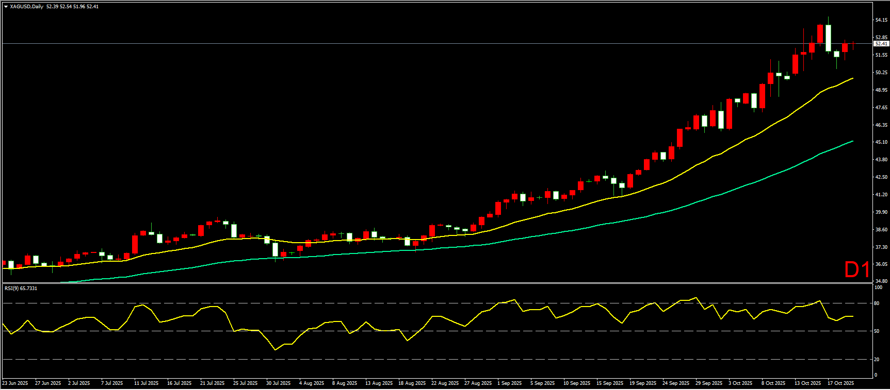Click the 23 Jun 2025 date label
Image resolution: width=890 pixels, height=390 pixels.
pos(15,383)
